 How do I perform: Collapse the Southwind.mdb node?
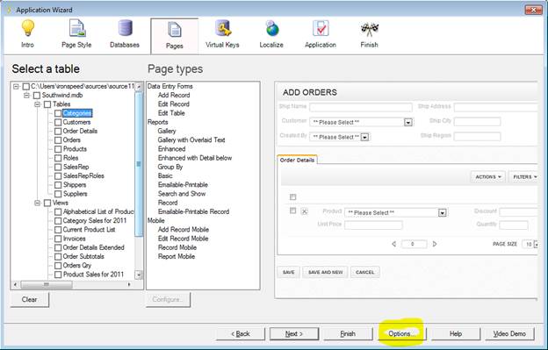coord(26,96)
